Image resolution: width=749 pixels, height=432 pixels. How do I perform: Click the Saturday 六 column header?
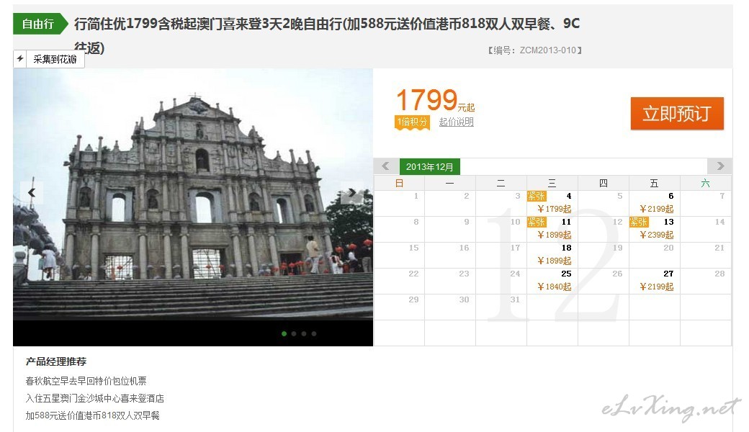tap(706, 184)
